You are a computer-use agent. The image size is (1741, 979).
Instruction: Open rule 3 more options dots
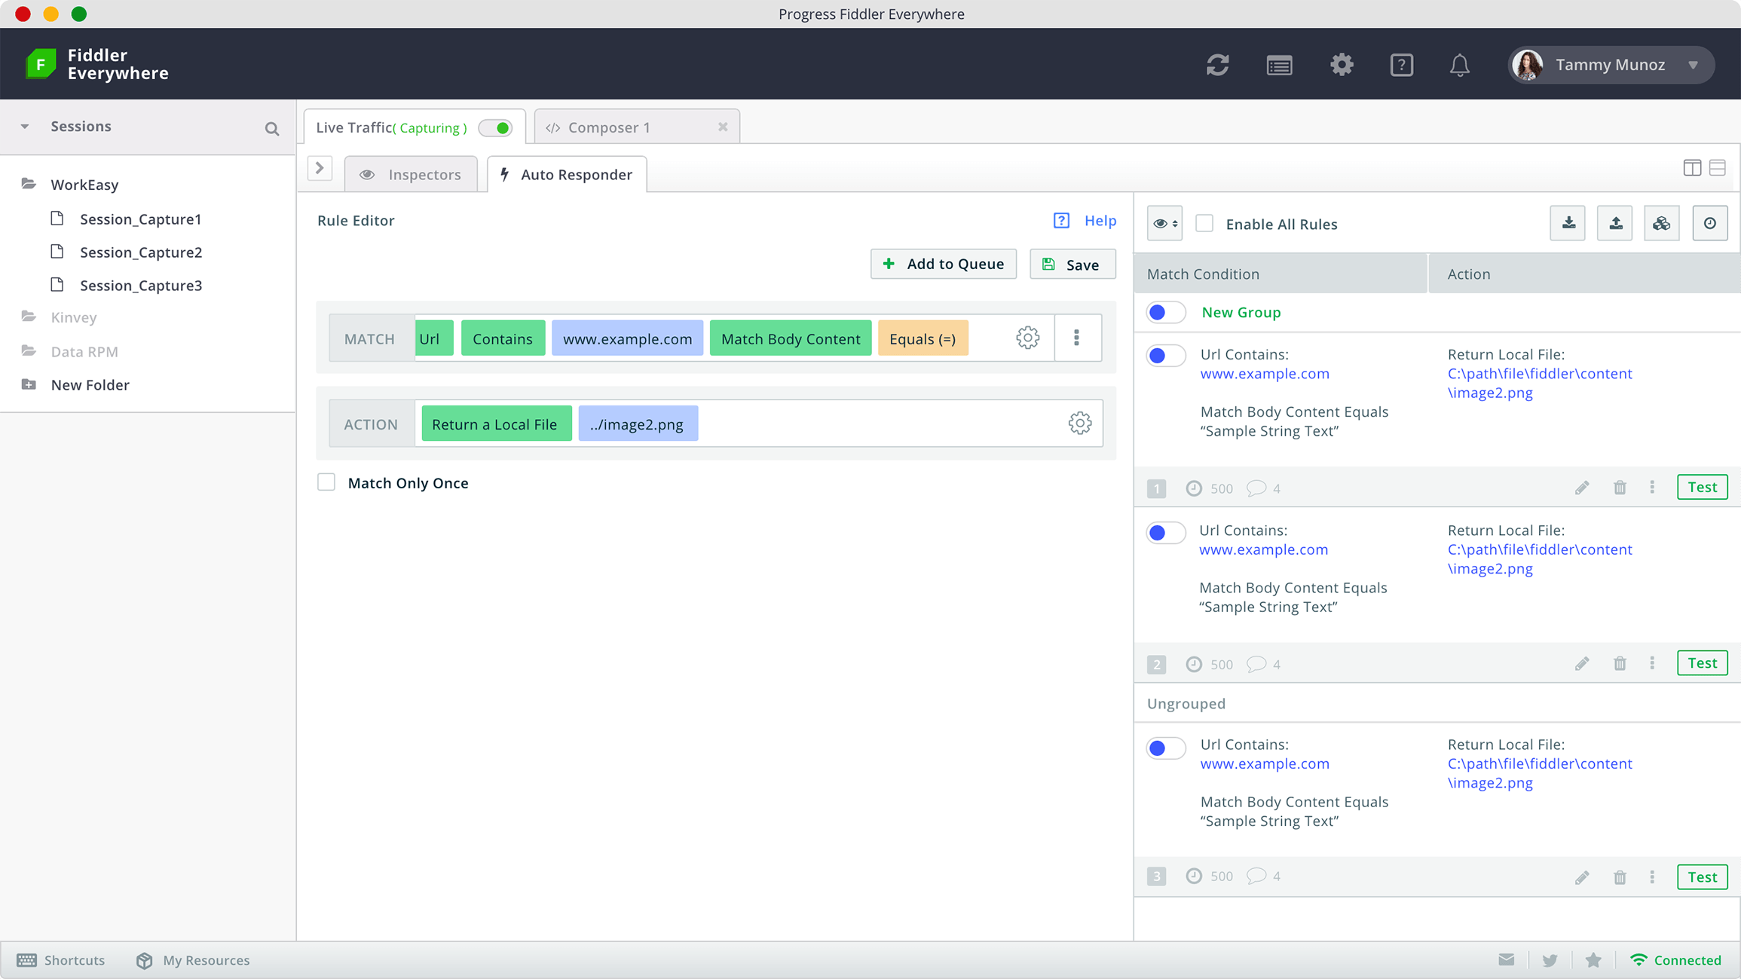(x=1652, y=877)
